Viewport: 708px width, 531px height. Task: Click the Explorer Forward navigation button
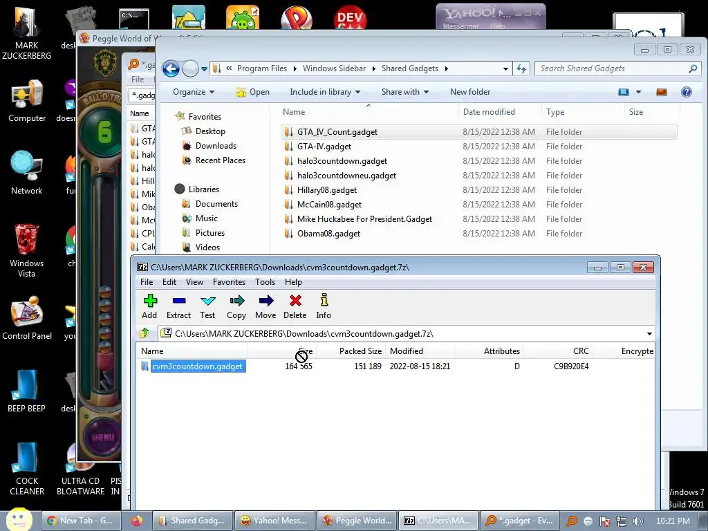pos(190,68)
